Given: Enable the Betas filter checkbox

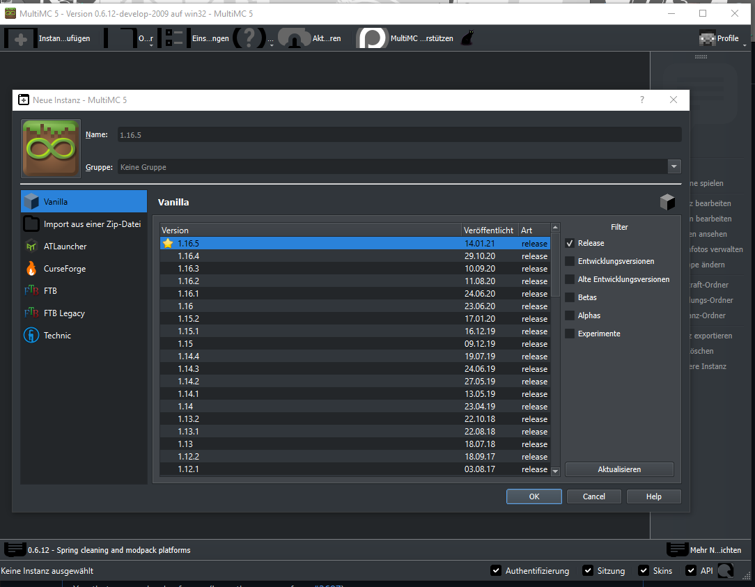Looking at the screenshot, I should [x=570, y=297].
